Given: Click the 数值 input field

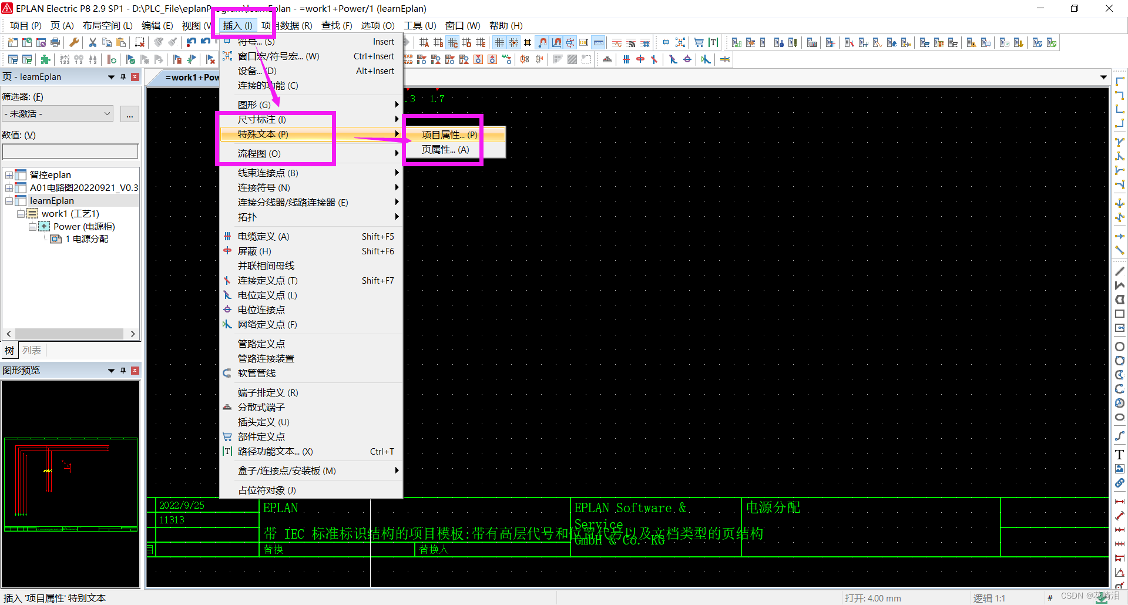Looking at the screenshot, I should coord(70,152).
